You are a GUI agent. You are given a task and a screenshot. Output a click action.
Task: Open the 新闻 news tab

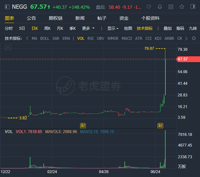80,18
